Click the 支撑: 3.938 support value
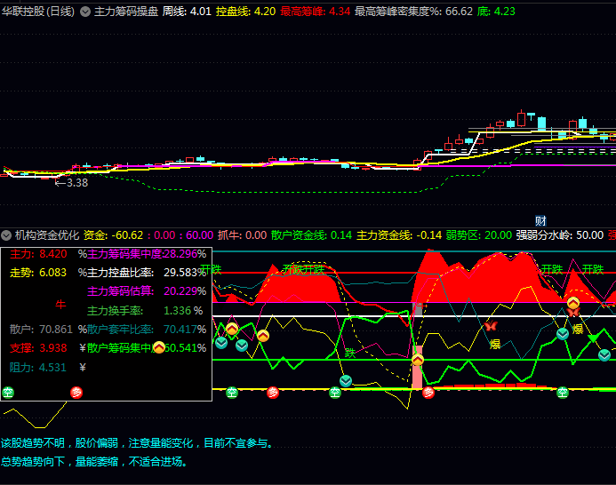Viewport: 616px width, 485px height. click(38, 348)
